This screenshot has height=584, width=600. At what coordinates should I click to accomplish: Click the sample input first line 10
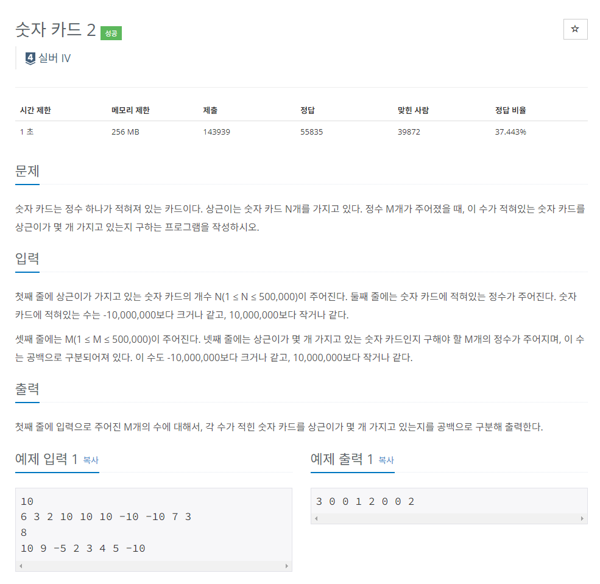[x=27, y=501]
